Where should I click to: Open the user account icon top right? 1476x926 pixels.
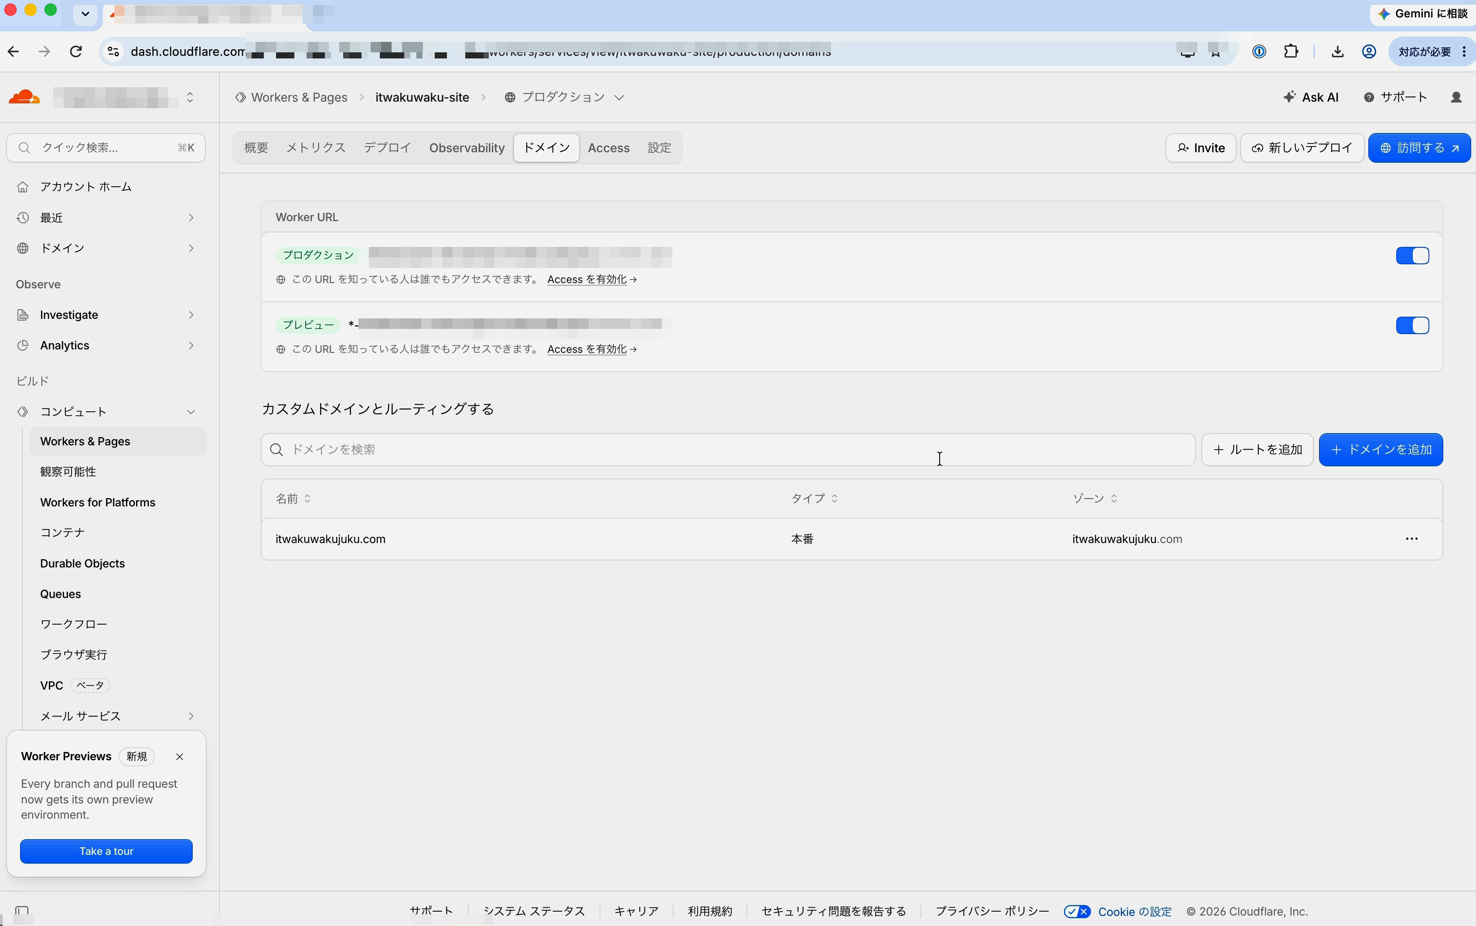coord(1456,97)
